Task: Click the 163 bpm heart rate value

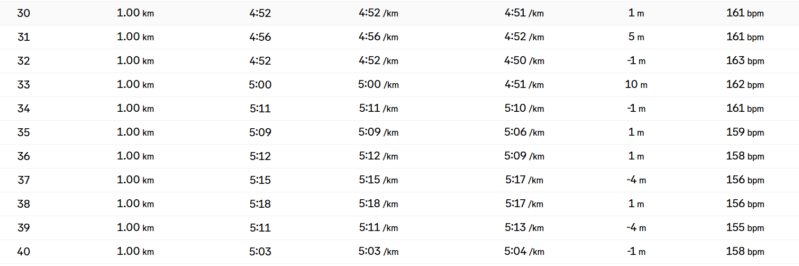Action: 745,61
